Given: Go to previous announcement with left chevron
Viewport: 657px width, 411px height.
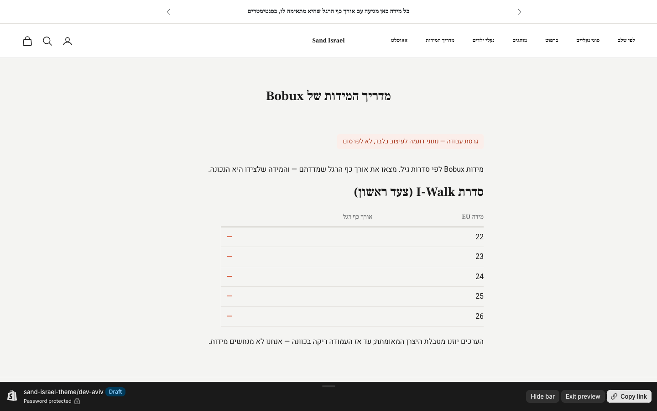Looking at the screenshot, I should [168, 12].
